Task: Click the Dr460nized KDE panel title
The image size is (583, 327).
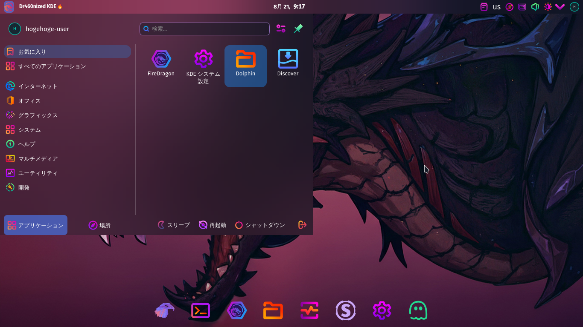Action: (41, 6)
